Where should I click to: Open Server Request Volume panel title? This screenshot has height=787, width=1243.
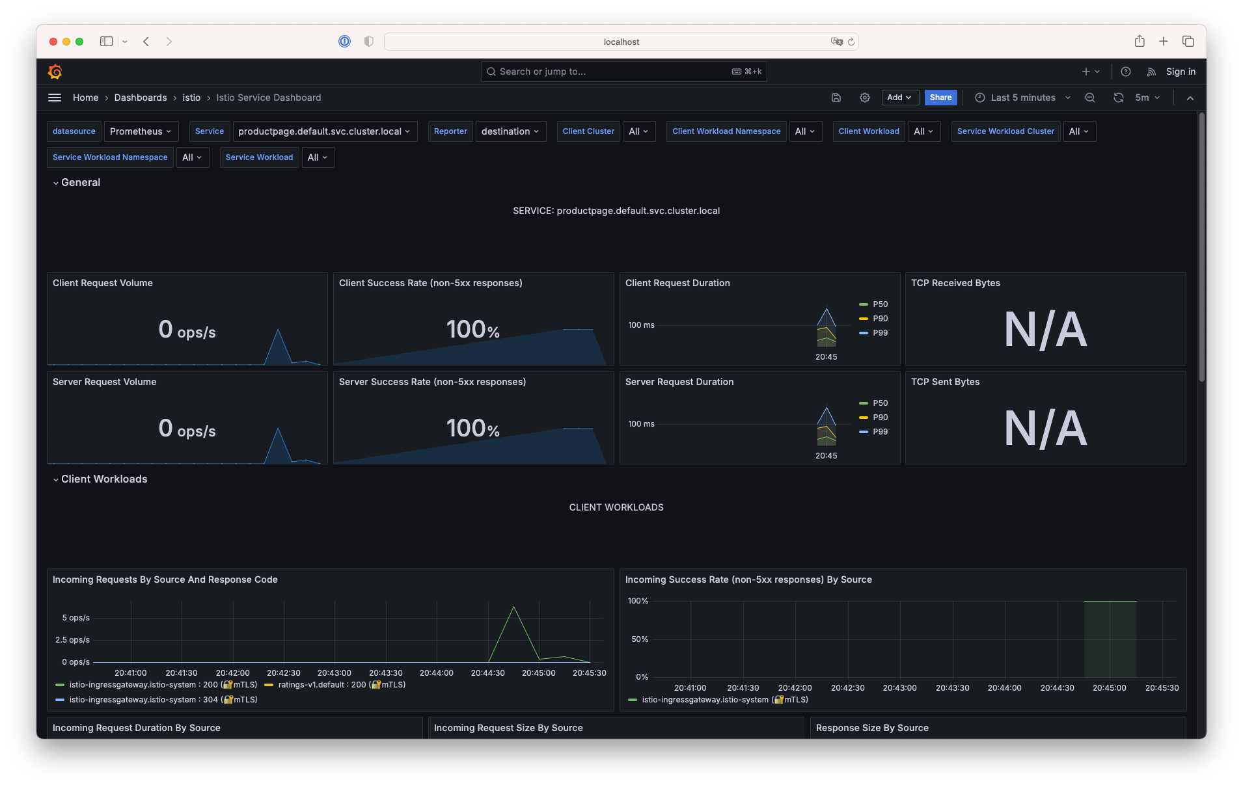tap(105, 382)
